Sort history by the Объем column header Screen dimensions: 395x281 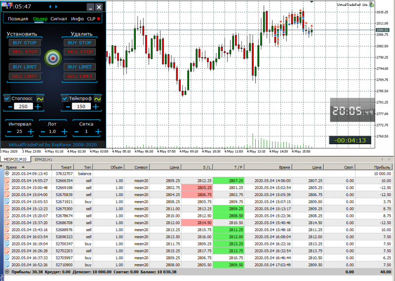coord(109,167)
